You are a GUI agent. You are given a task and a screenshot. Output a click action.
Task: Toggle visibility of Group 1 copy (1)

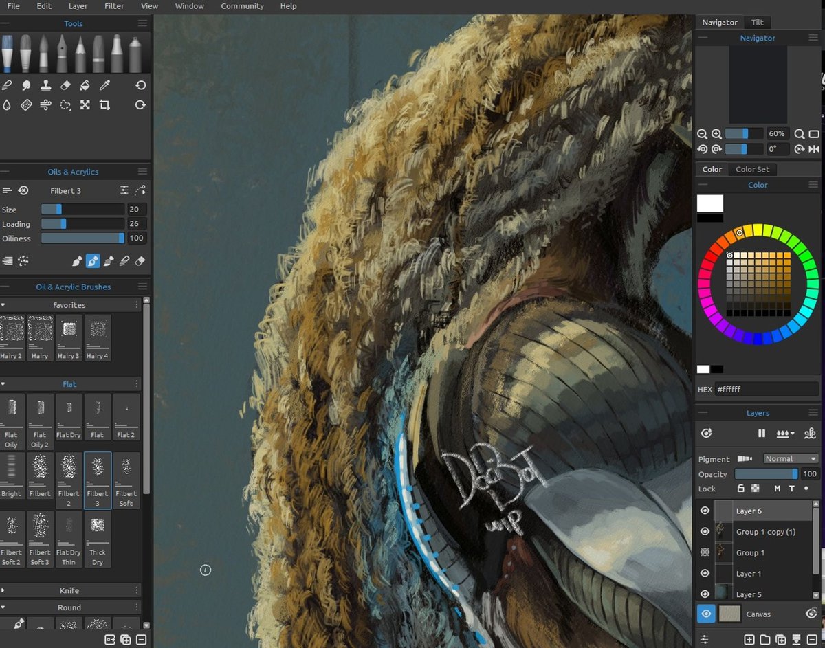[x=704, y=531]
